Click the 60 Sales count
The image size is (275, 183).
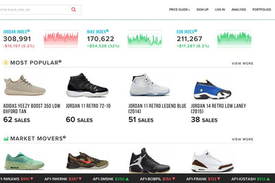pos(79,120)
